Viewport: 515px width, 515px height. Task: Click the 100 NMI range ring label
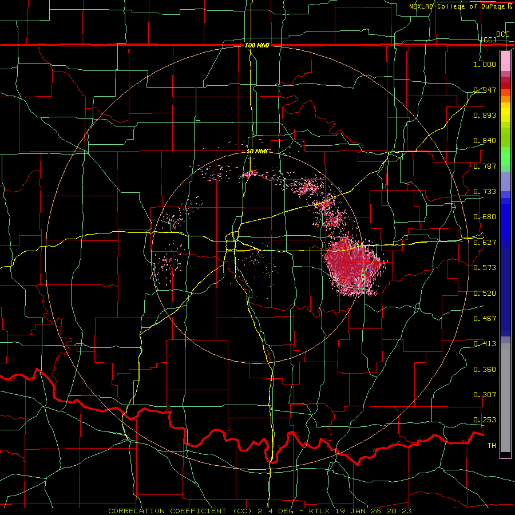pos(257,45)
